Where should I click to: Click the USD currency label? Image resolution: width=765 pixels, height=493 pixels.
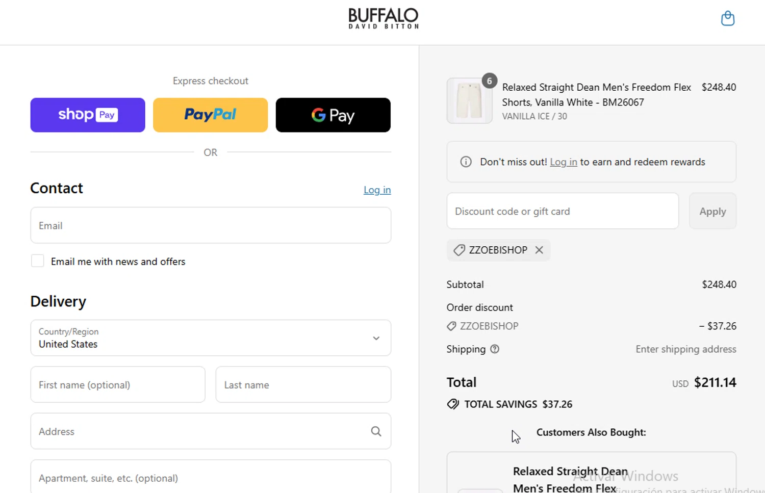(680, 384)
